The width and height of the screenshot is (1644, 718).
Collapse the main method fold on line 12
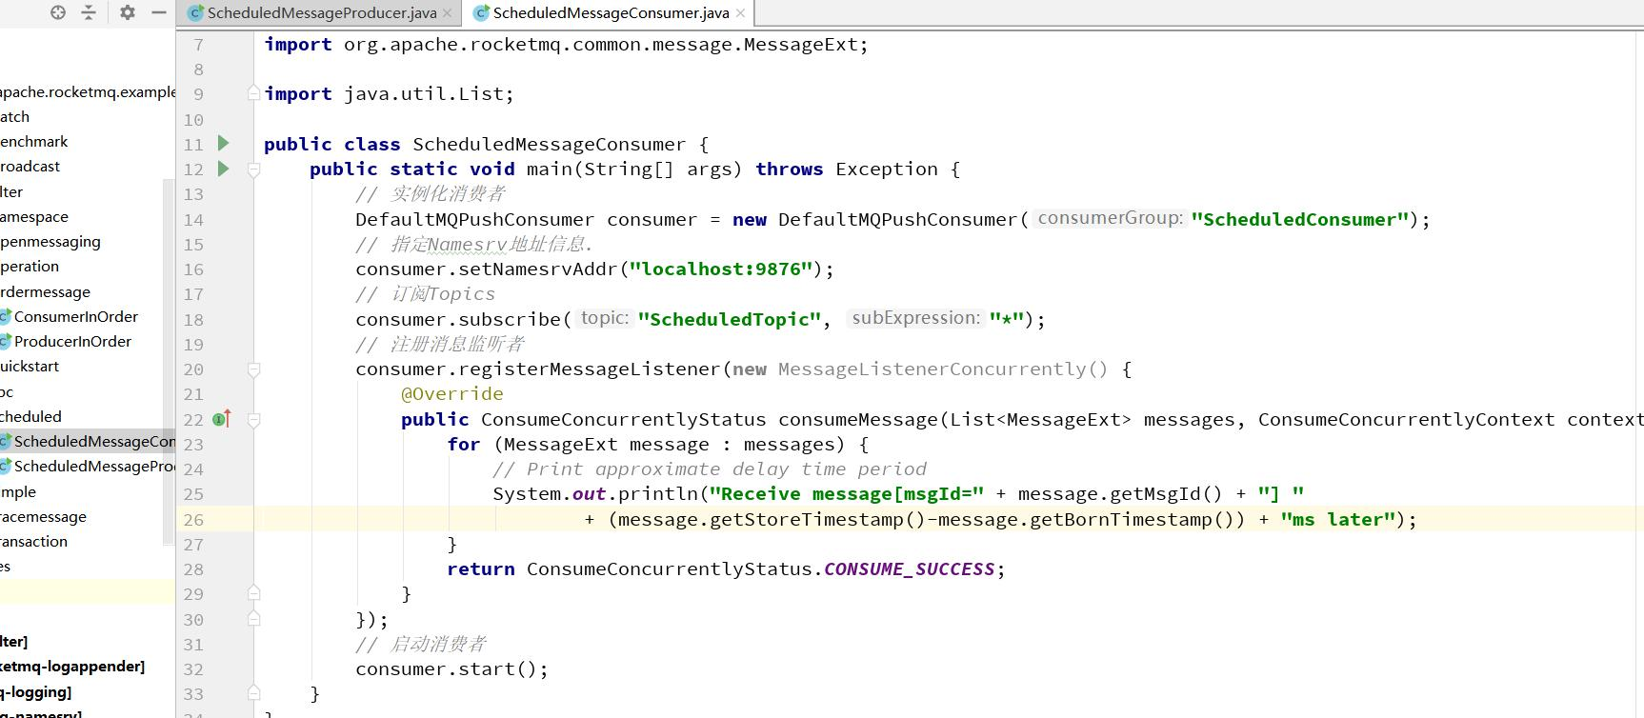click(254, 170)
